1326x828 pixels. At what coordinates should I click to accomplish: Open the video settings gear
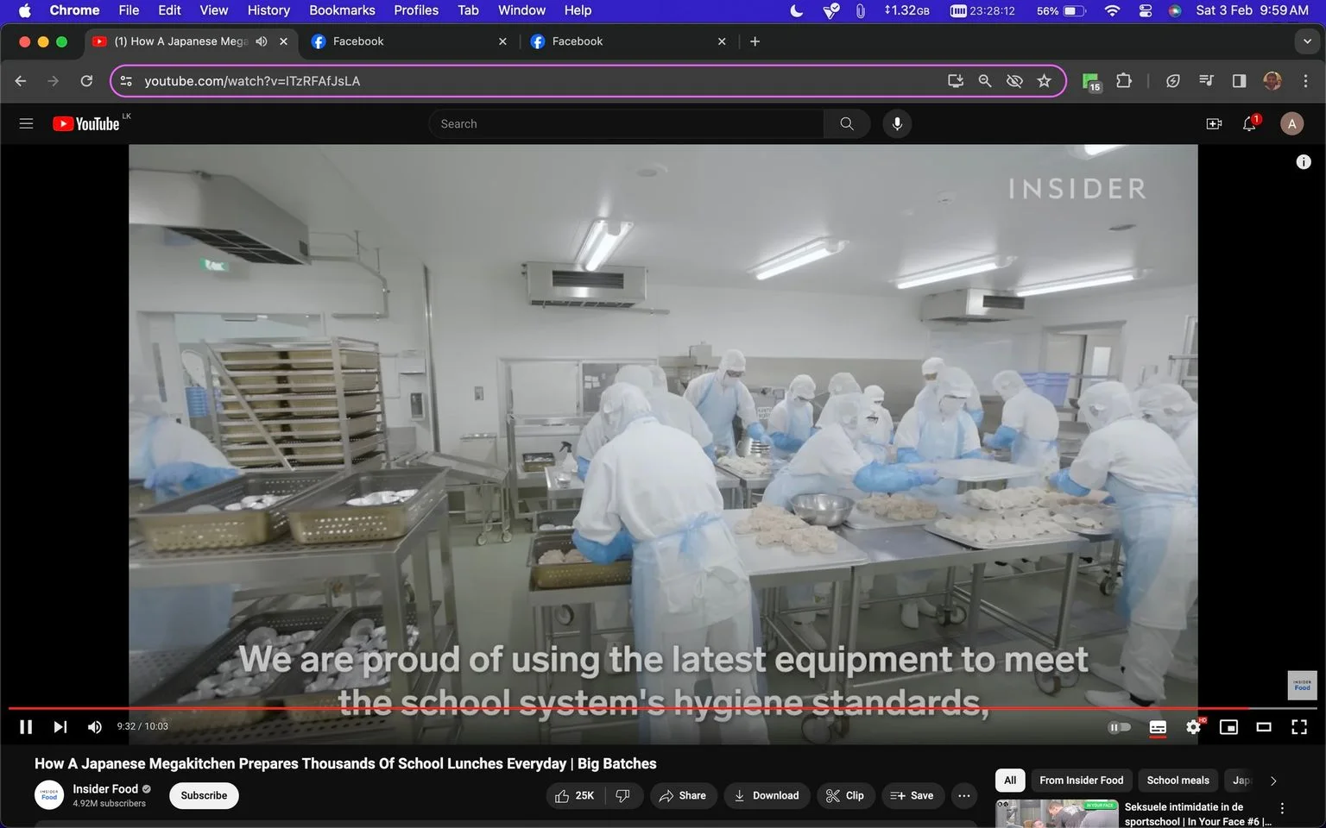pos(1193,727)
